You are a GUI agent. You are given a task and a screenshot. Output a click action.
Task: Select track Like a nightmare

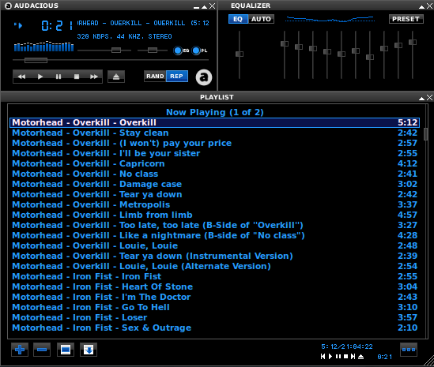[214, 235]
